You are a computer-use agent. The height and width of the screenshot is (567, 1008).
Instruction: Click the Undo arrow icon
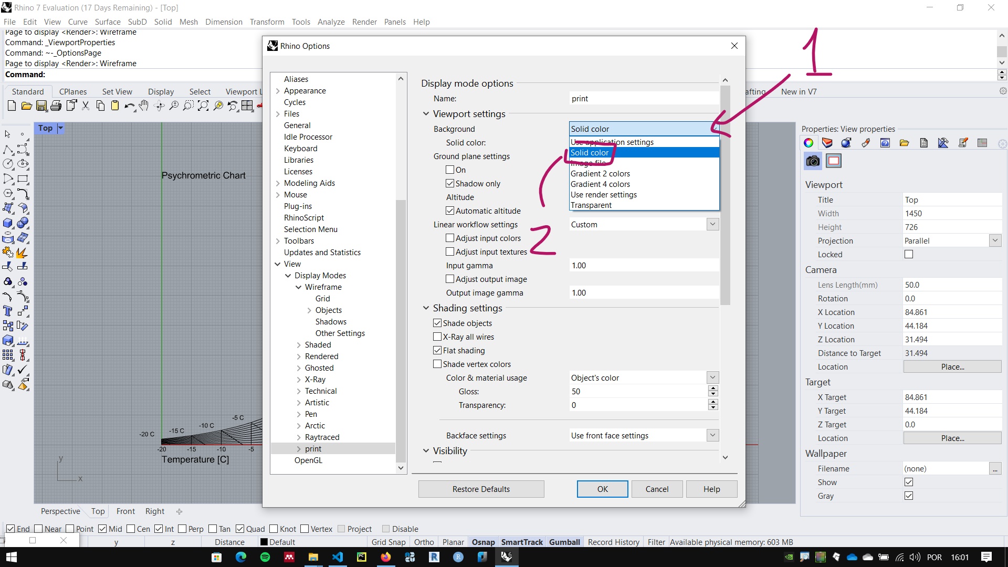point(129,106)
